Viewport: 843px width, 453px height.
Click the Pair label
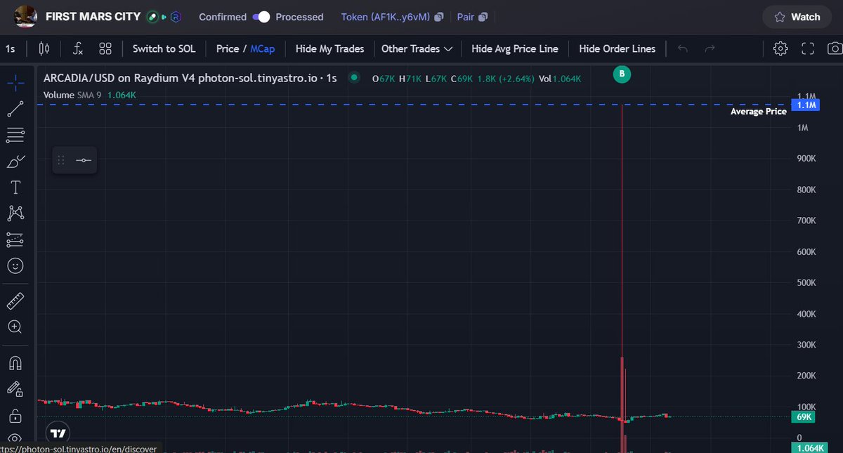(465, 16)
